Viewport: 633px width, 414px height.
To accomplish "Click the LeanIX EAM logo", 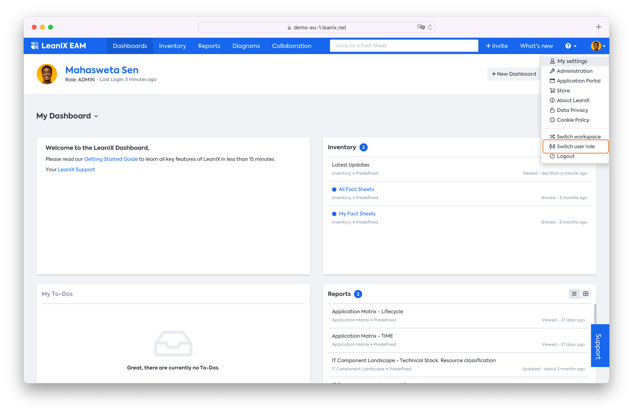I will click(58, 46).
